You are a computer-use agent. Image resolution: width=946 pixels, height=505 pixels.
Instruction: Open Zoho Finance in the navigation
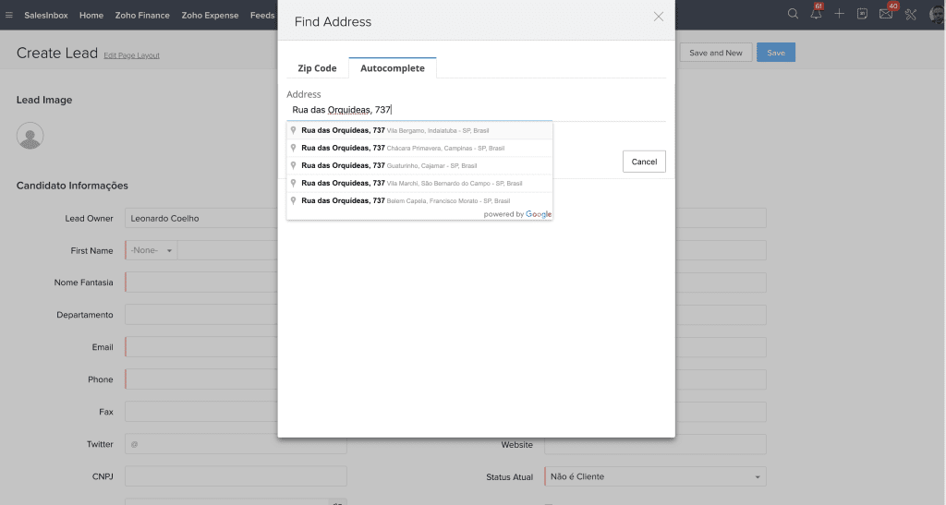click(142, 15)
